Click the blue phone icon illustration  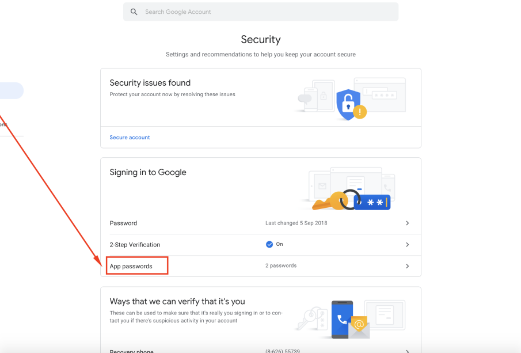point(342,319)
